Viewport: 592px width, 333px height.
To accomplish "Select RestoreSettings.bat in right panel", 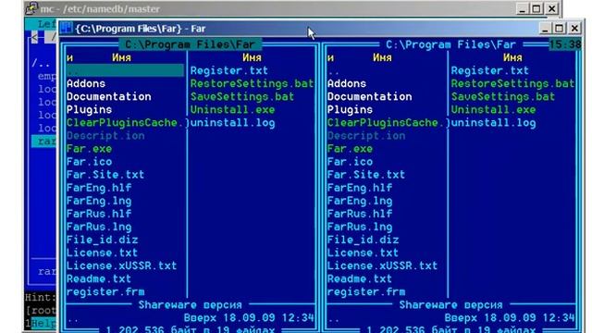I will (x=512, y=83).
